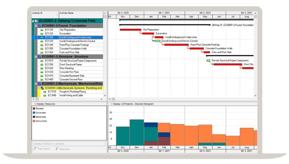The width and height of the screenshot is (289, 164).
Task: Open the Display: Resource options dropdown
Action: coord(34,104)
